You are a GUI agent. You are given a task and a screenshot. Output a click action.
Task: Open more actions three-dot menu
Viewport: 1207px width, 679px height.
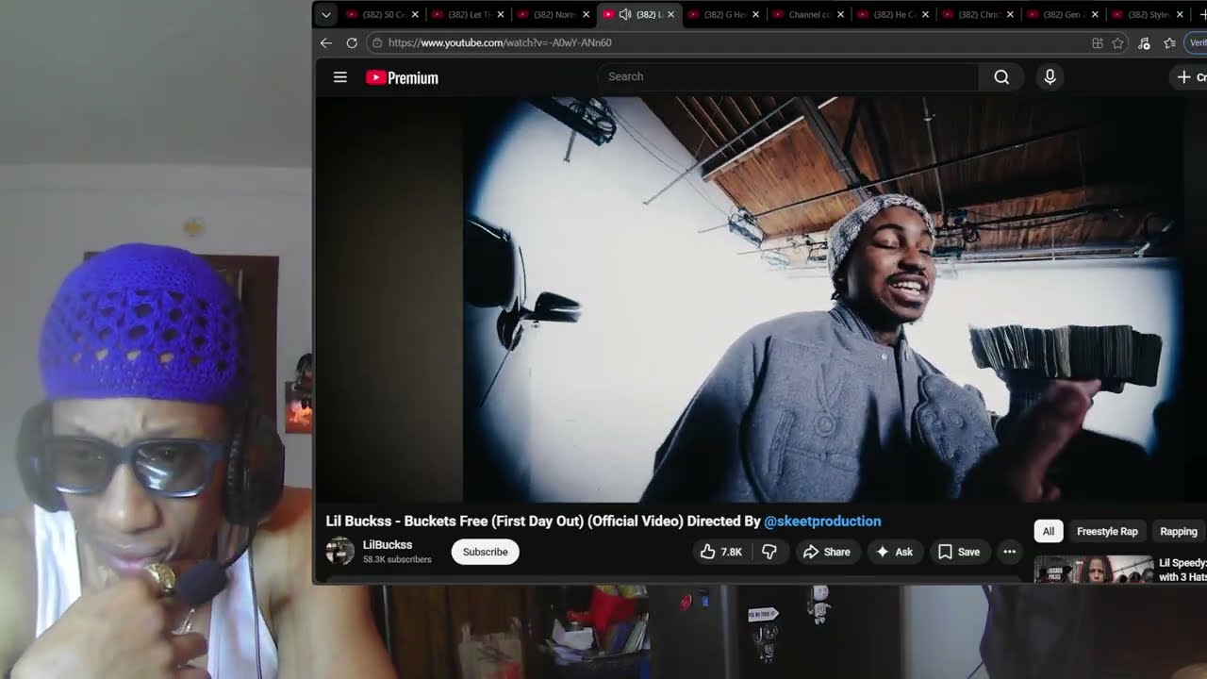(1009, 552)
